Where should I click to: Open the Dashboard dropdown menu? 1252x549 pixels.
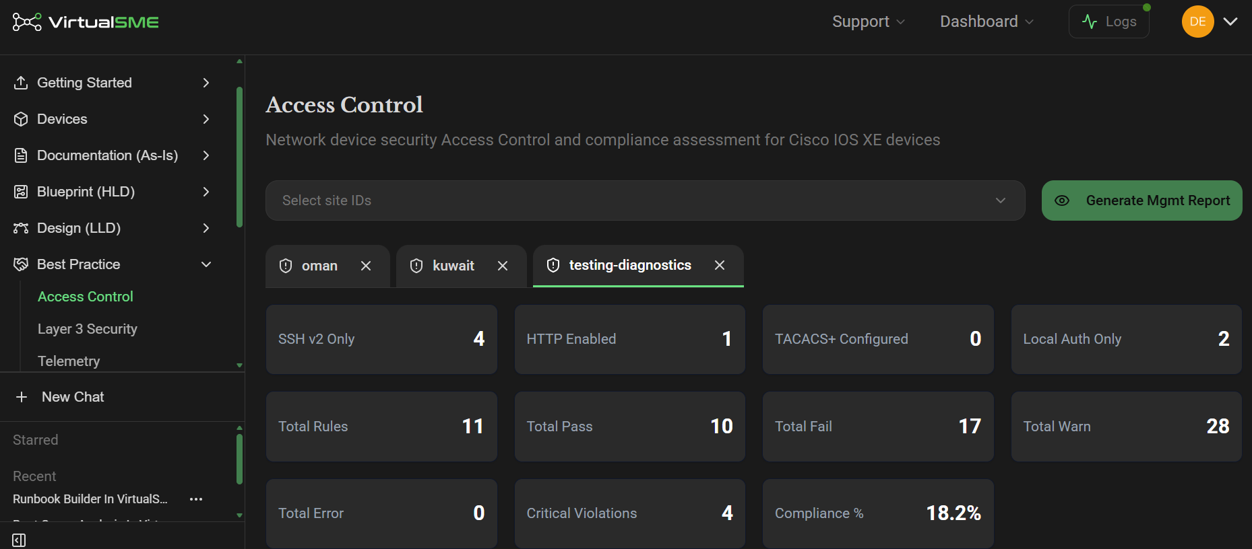point(987,22)
